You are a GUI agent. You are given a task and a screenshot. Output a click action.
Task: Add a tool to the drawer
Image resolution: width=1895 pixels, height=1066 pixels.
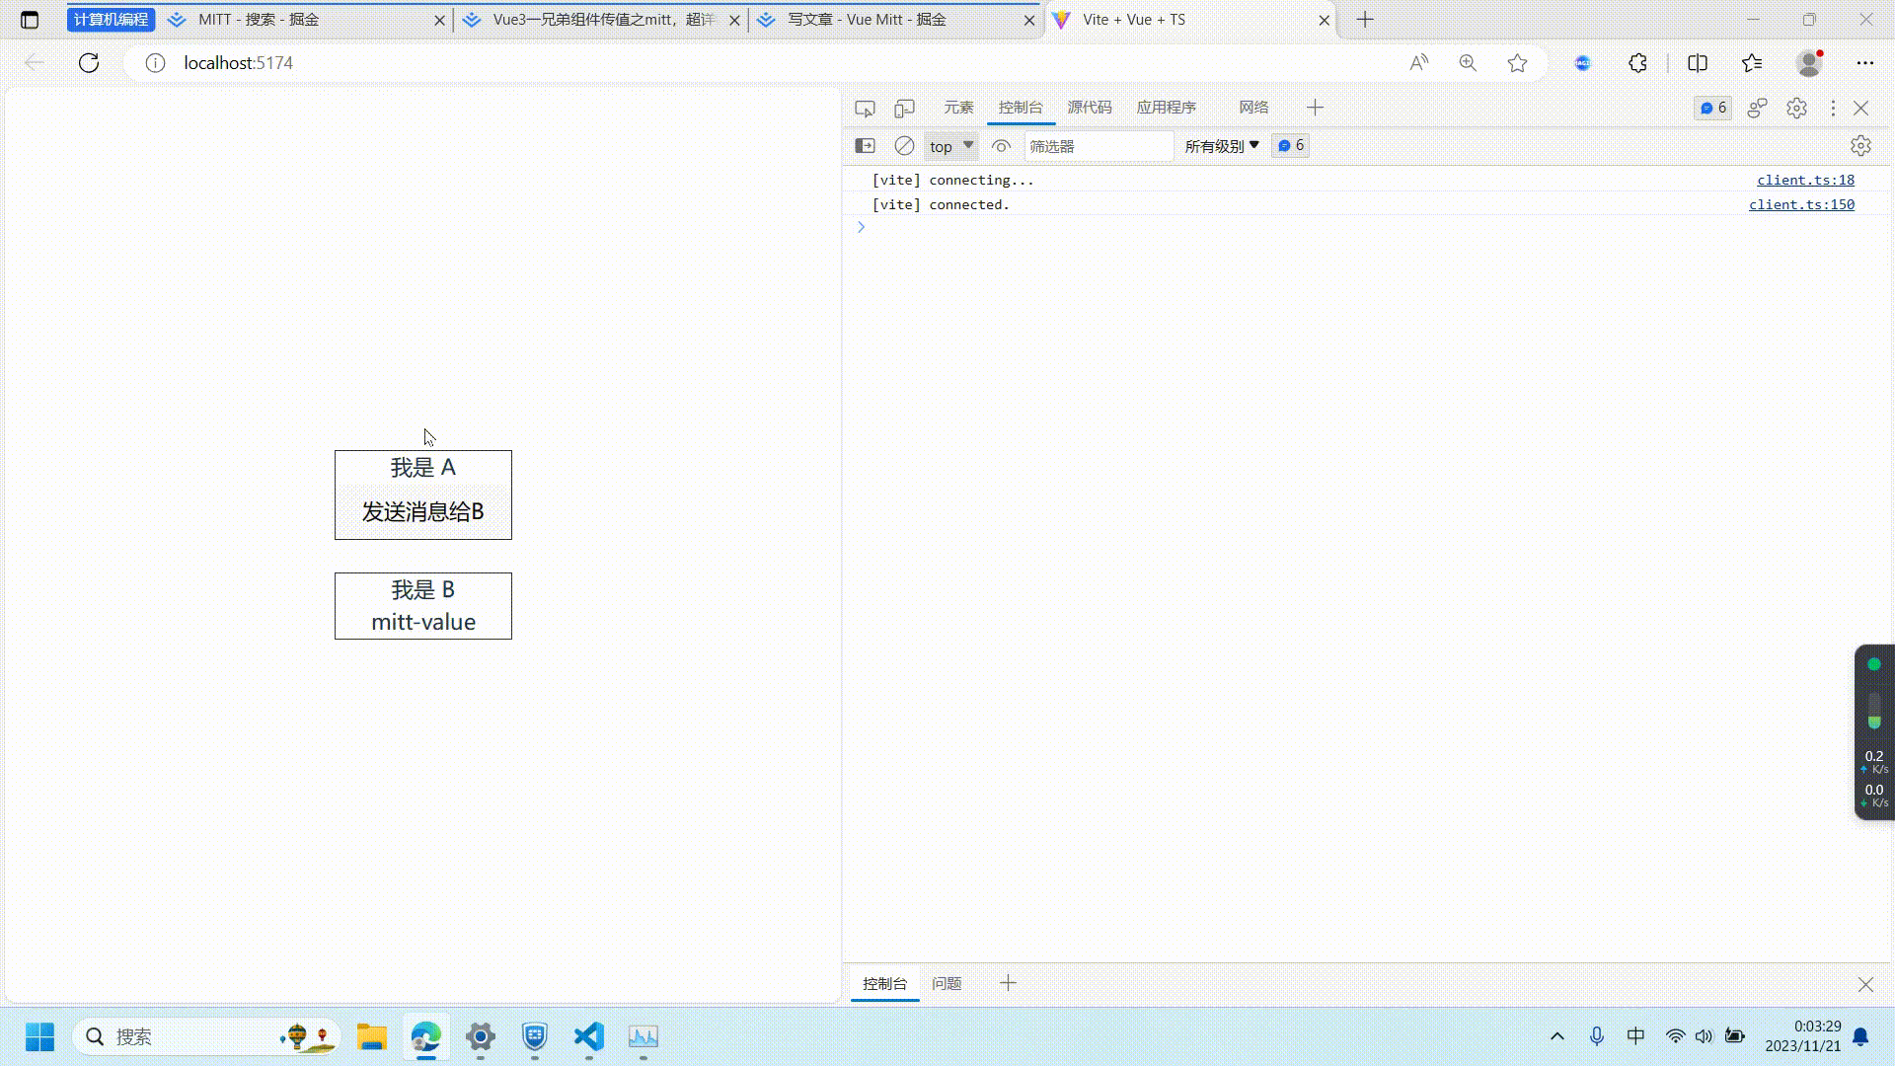click(1008, 983)
